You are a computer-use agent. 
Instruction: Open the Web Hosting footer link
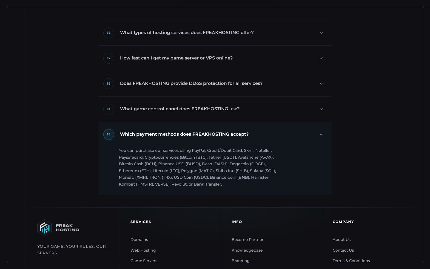pos(143,250)
